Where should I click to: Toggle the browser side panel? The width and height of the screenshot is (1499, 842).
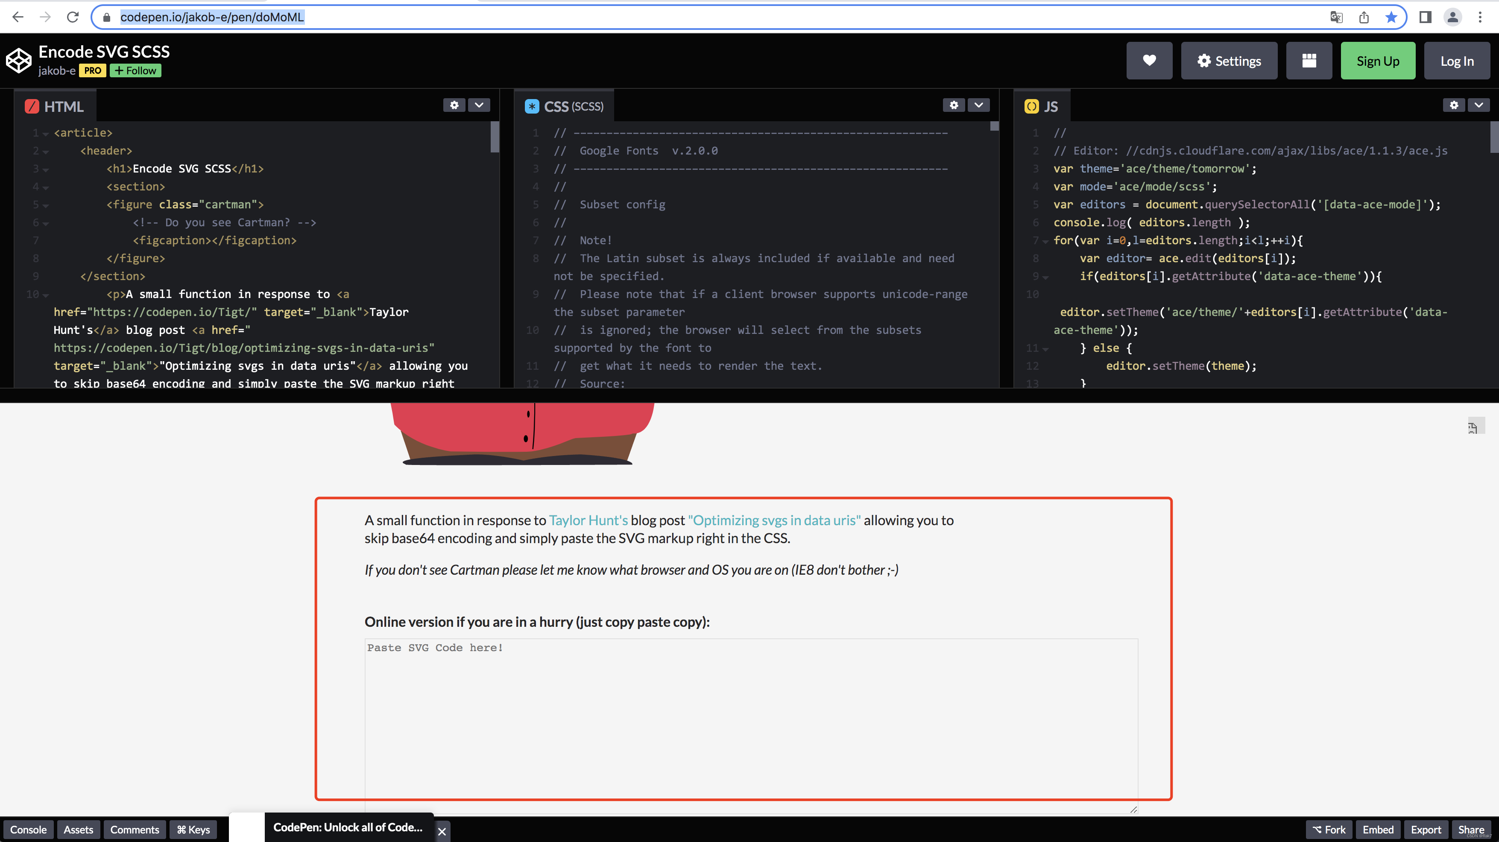point(1425,17)
